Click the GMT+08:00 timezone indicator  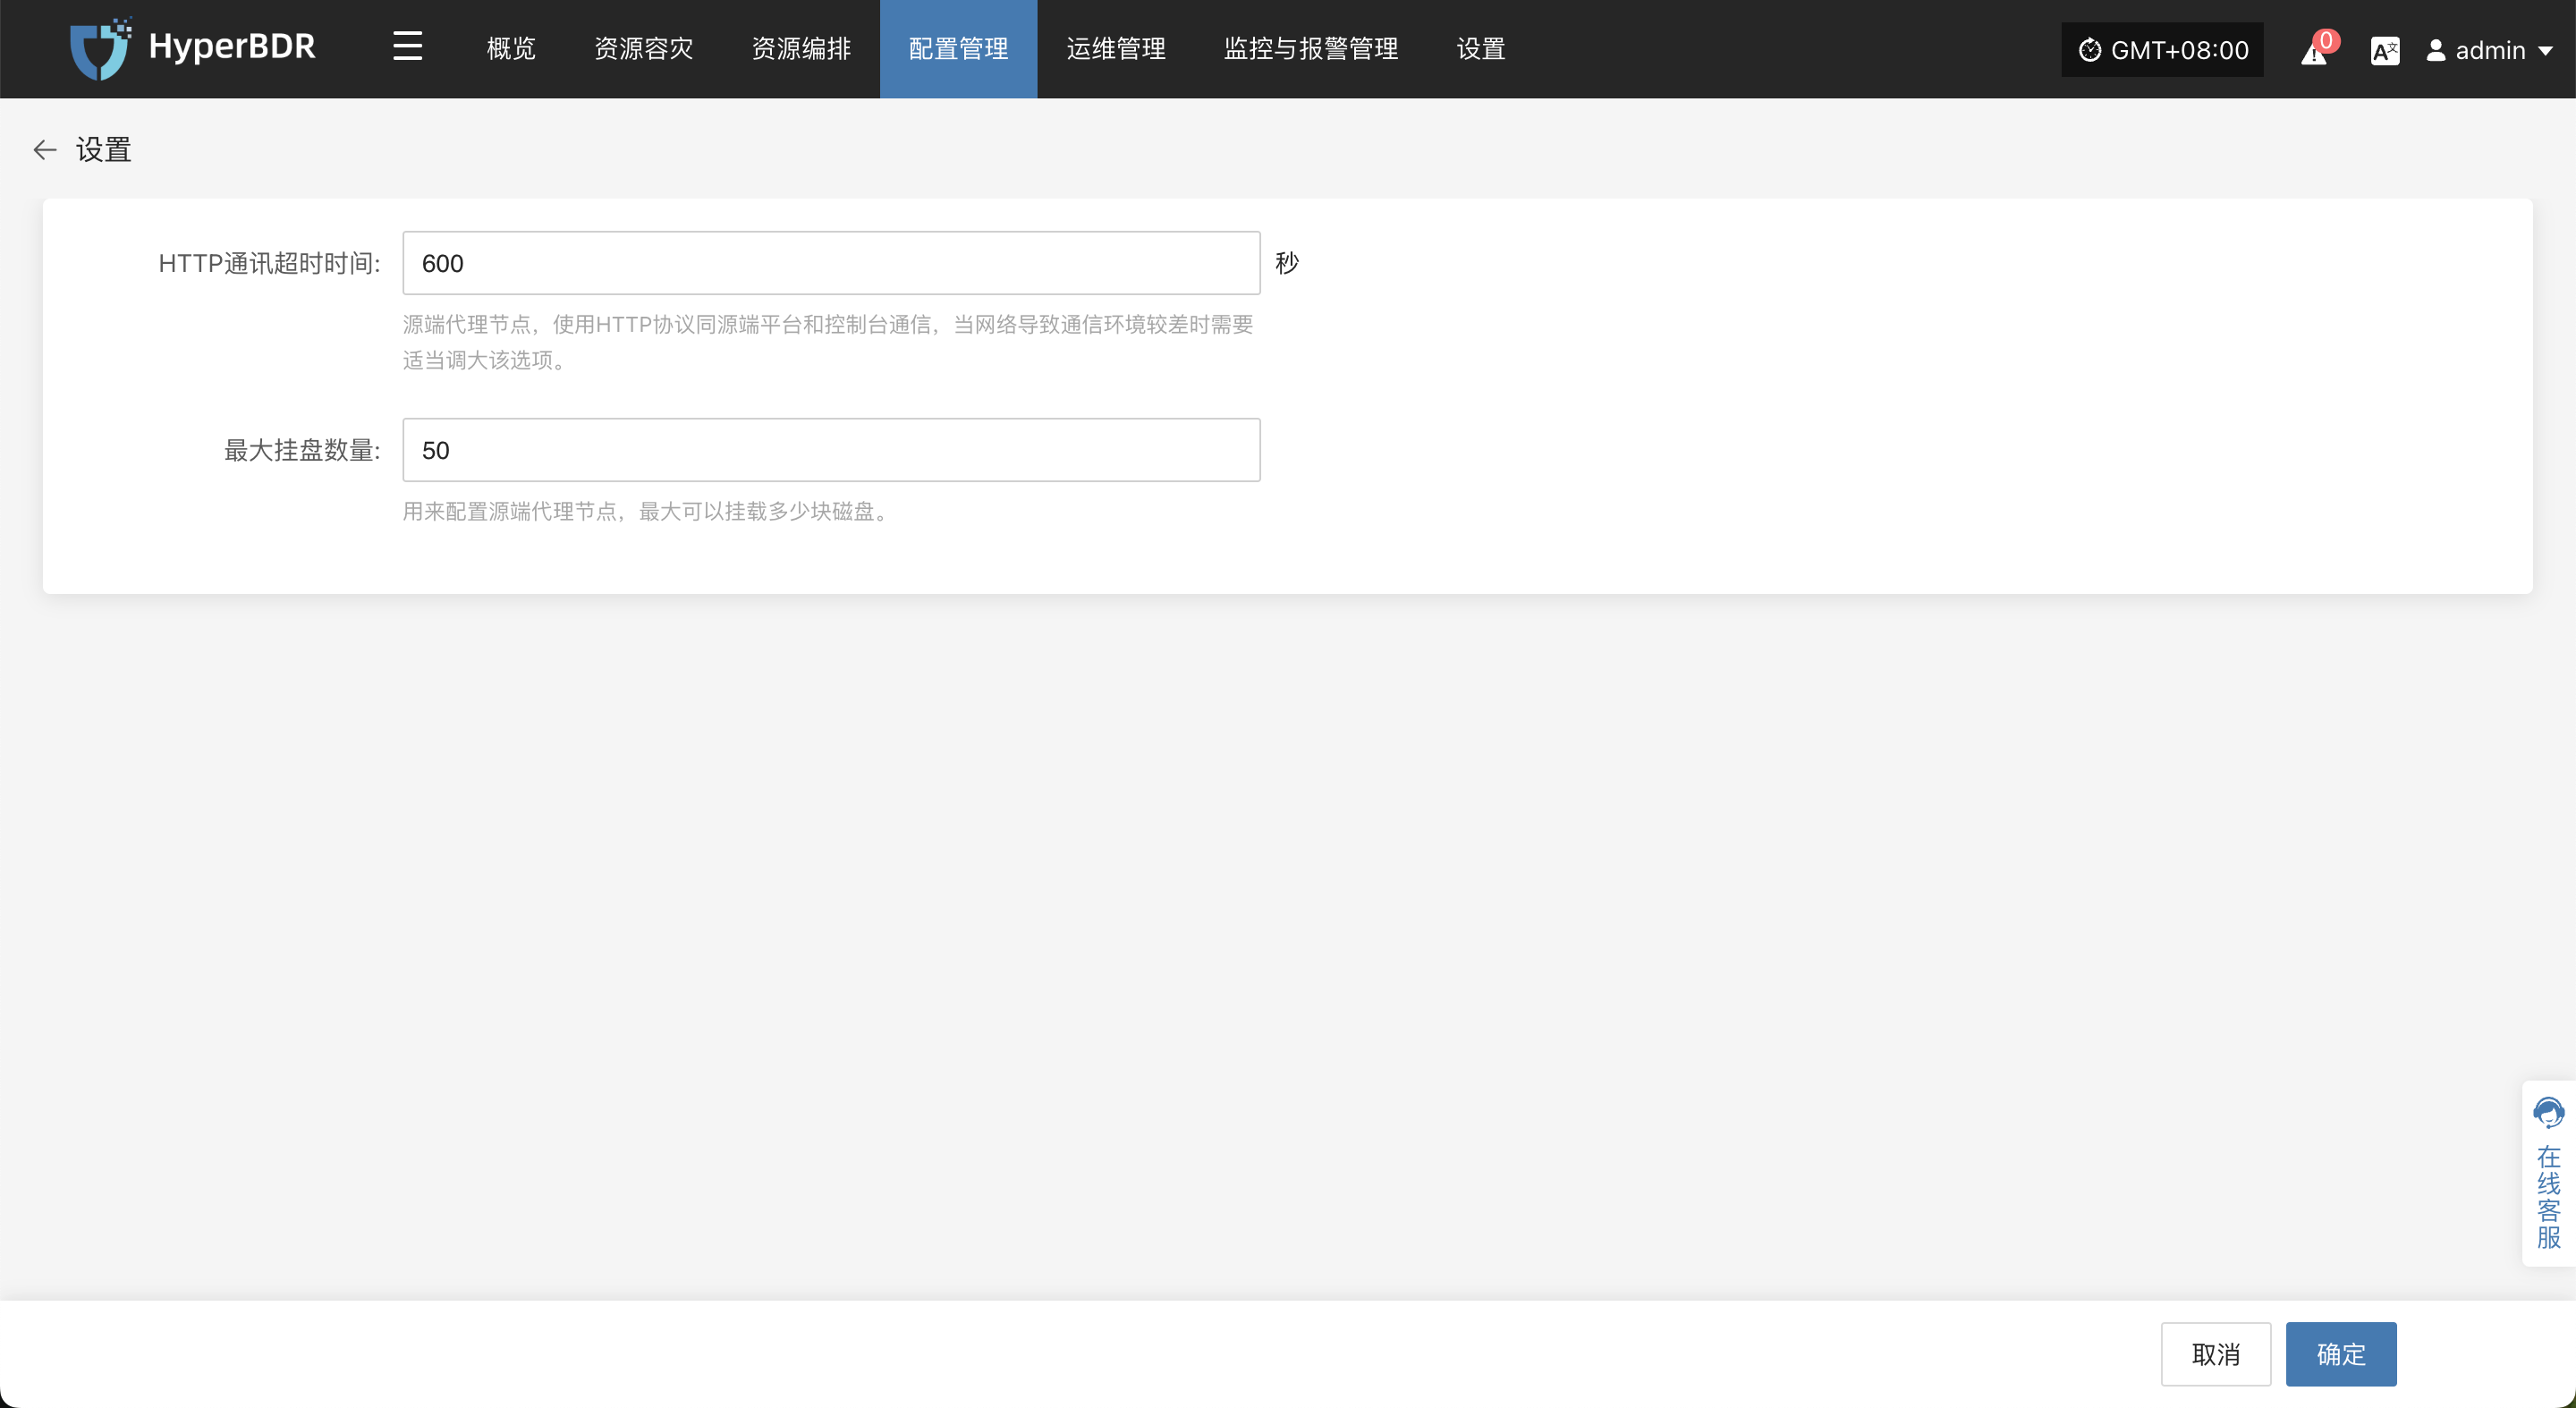[2162, 50]
